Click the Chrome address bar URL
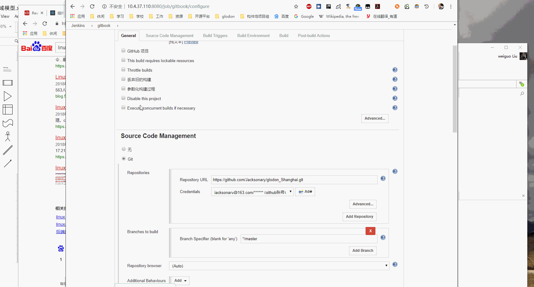This screenshot has width=534, height=287. tap(168, 6)
